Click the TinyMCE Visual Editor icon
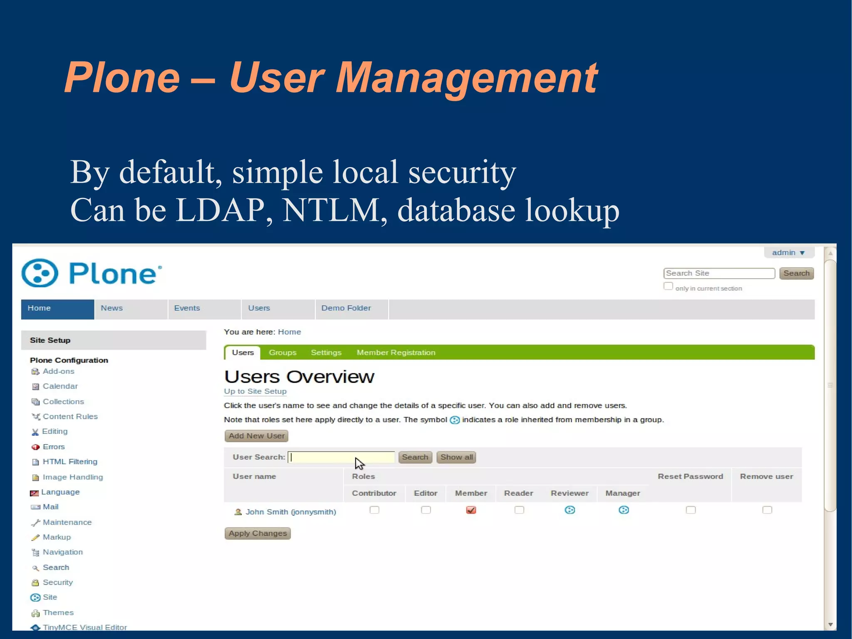The height and width of the screenshot is (639, 852). (x=35, y=627)
